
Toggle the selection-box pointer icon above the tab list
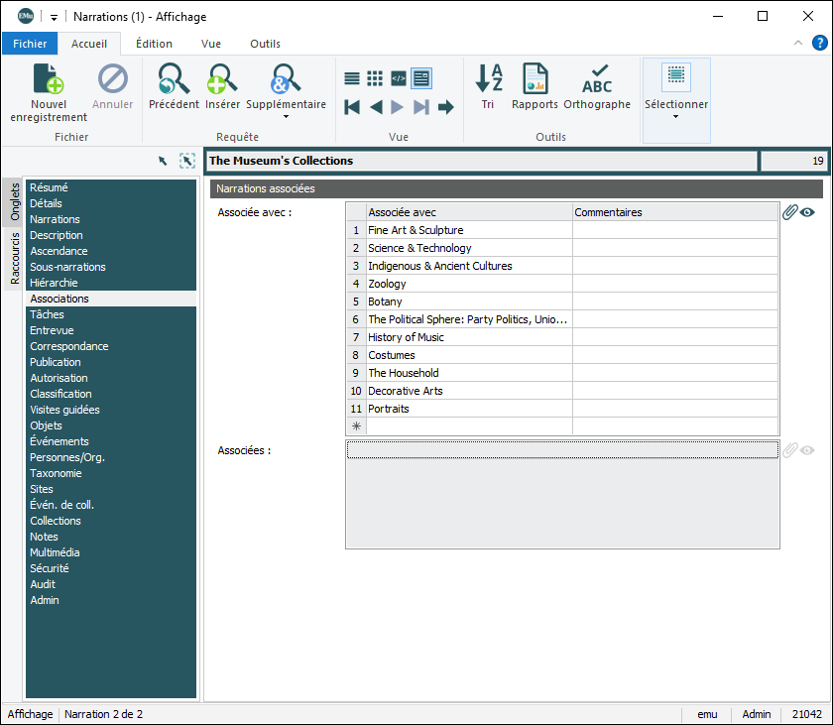pos(187,161)
